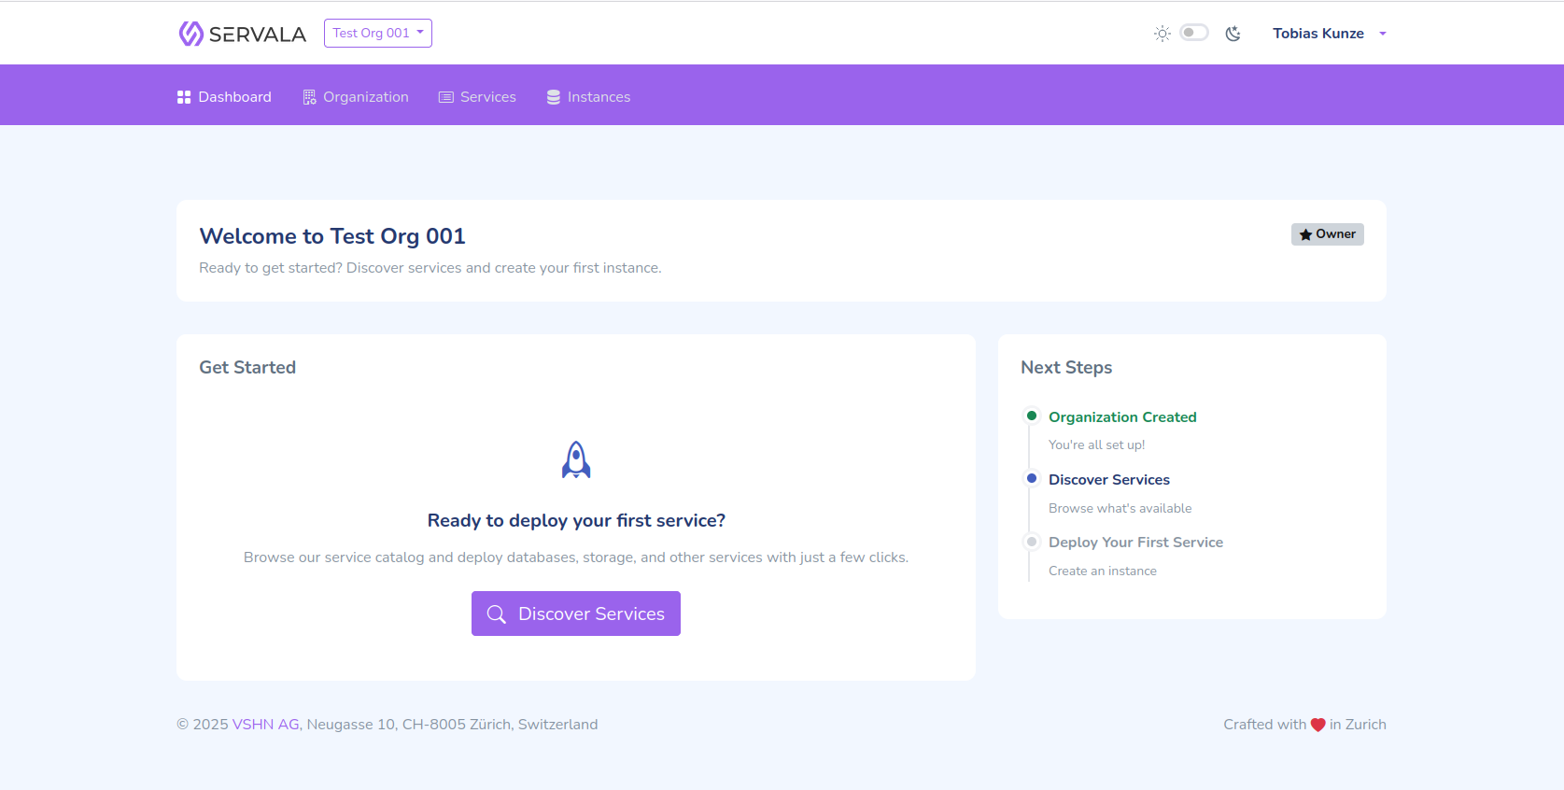The height and width of the screenshot is (790, 1564).
Task: Toggle the dark mode theme switch
Action: click(x=1194, y=33)
